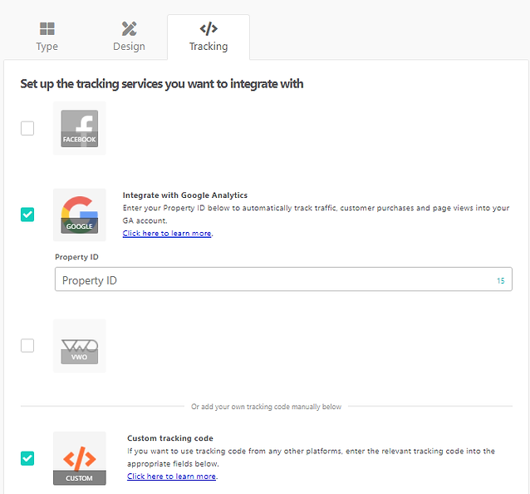
Task: Disable the Custom tracking code checkbox
Action: click(x=27, y=458)
